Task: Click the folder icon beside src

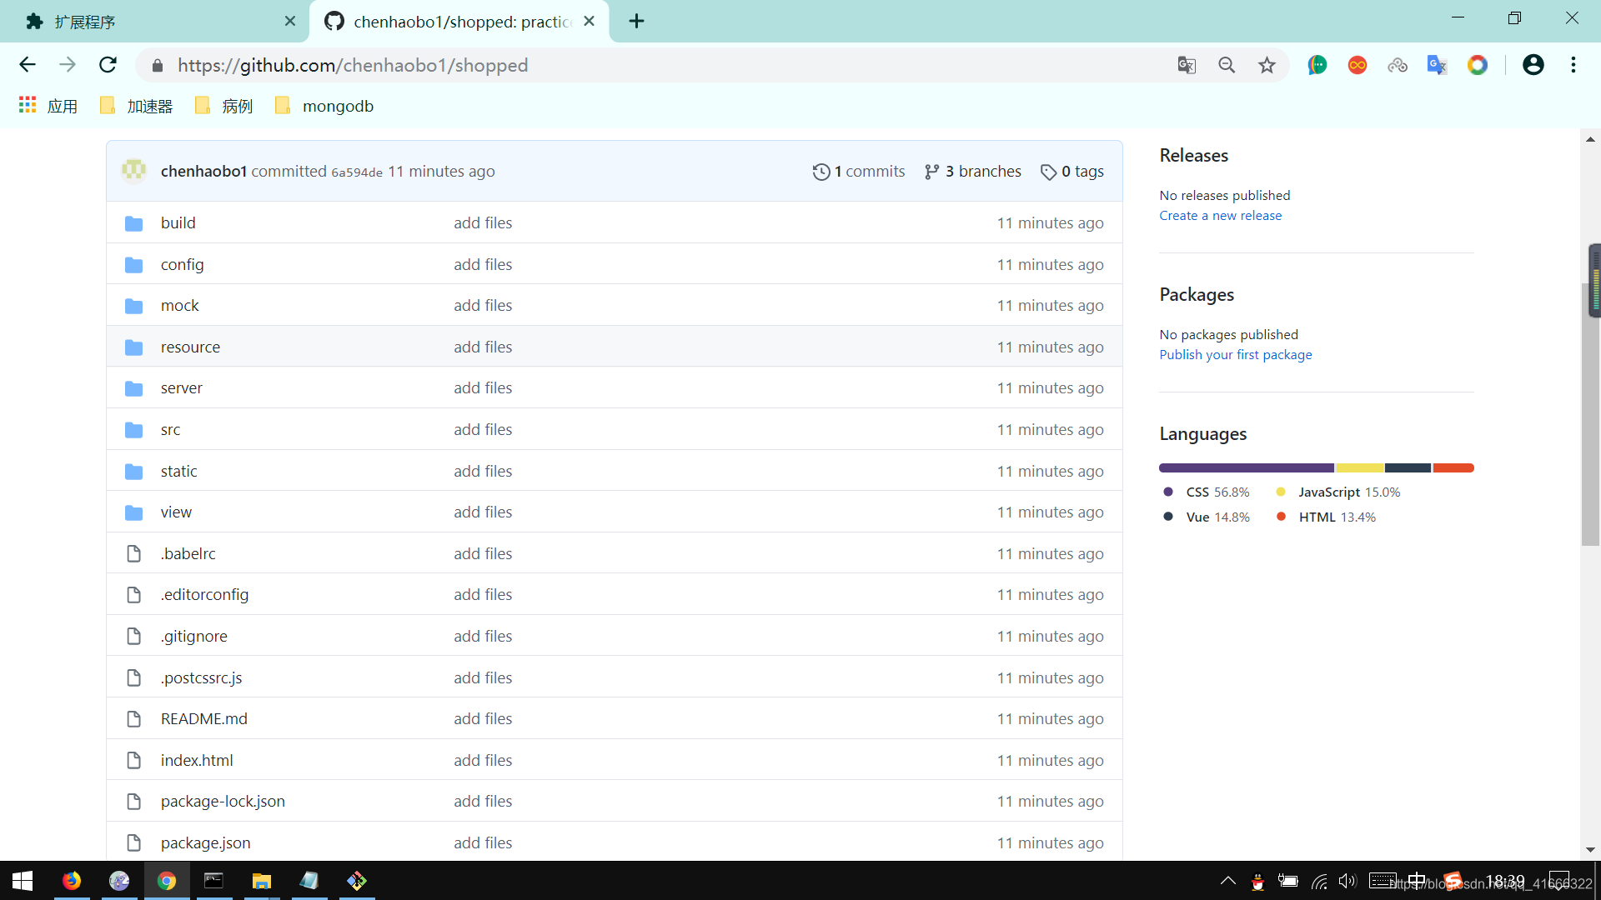Action: (x=133, y=430)
